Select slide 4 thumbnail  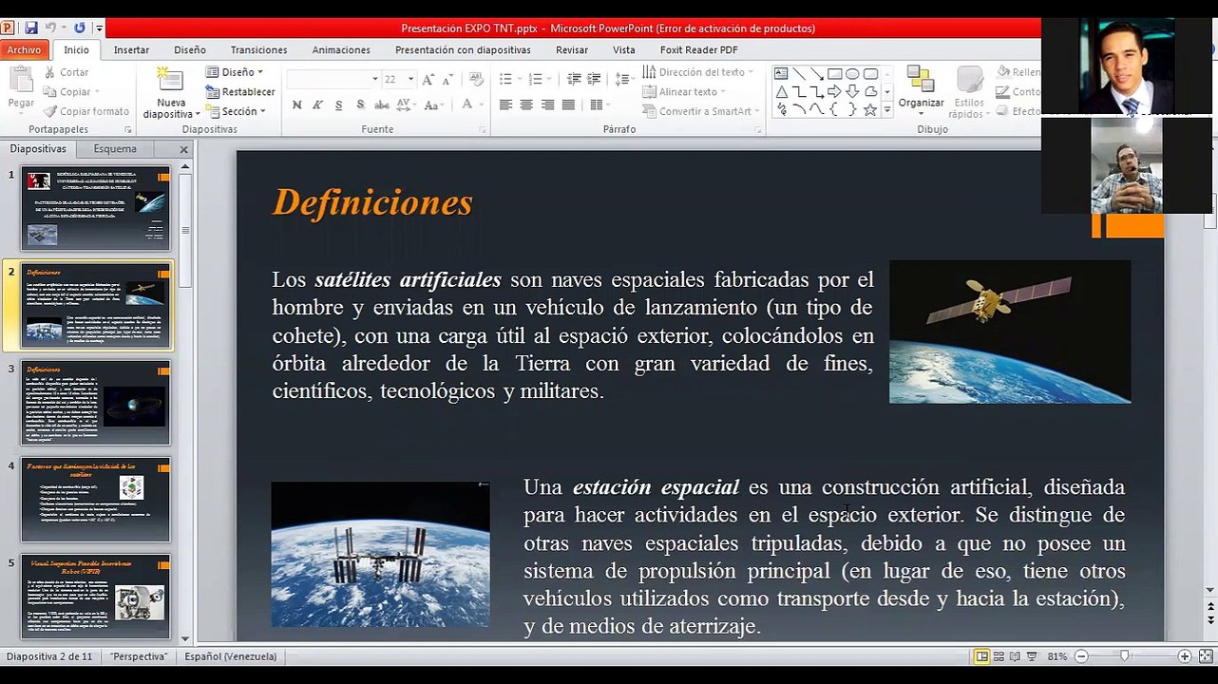pos(96,500)
